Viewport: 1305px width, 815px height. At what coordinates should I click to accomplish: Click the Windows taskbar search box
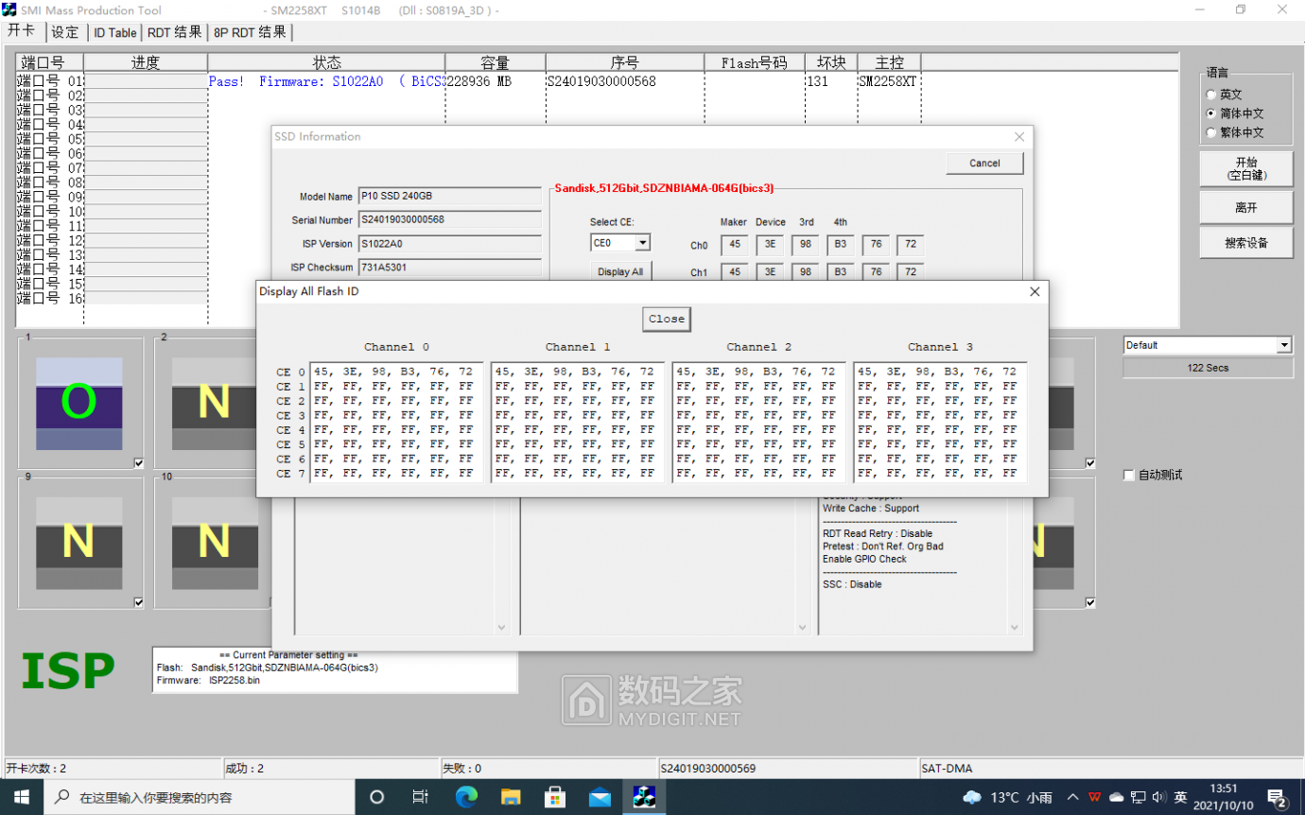[x=170, y=796]
